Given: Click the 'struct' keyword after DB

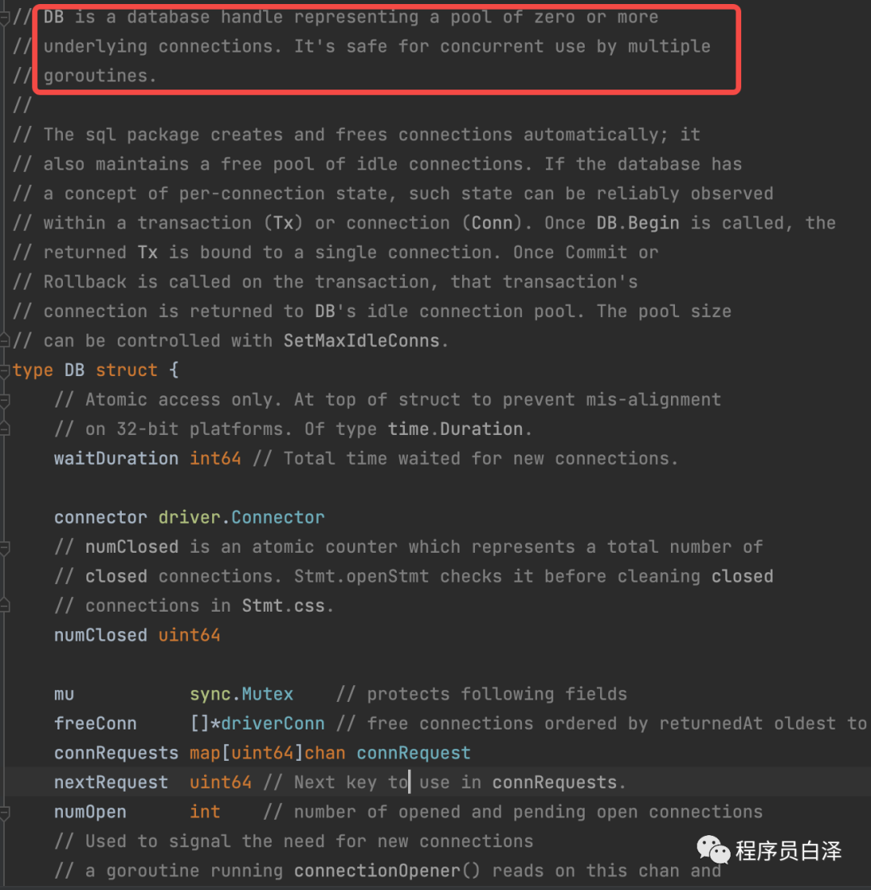Looking at the screenshot, I should tap(127, 370).
